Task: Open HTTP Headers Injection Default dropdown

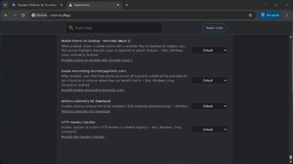Action: [x=209, y=130]
